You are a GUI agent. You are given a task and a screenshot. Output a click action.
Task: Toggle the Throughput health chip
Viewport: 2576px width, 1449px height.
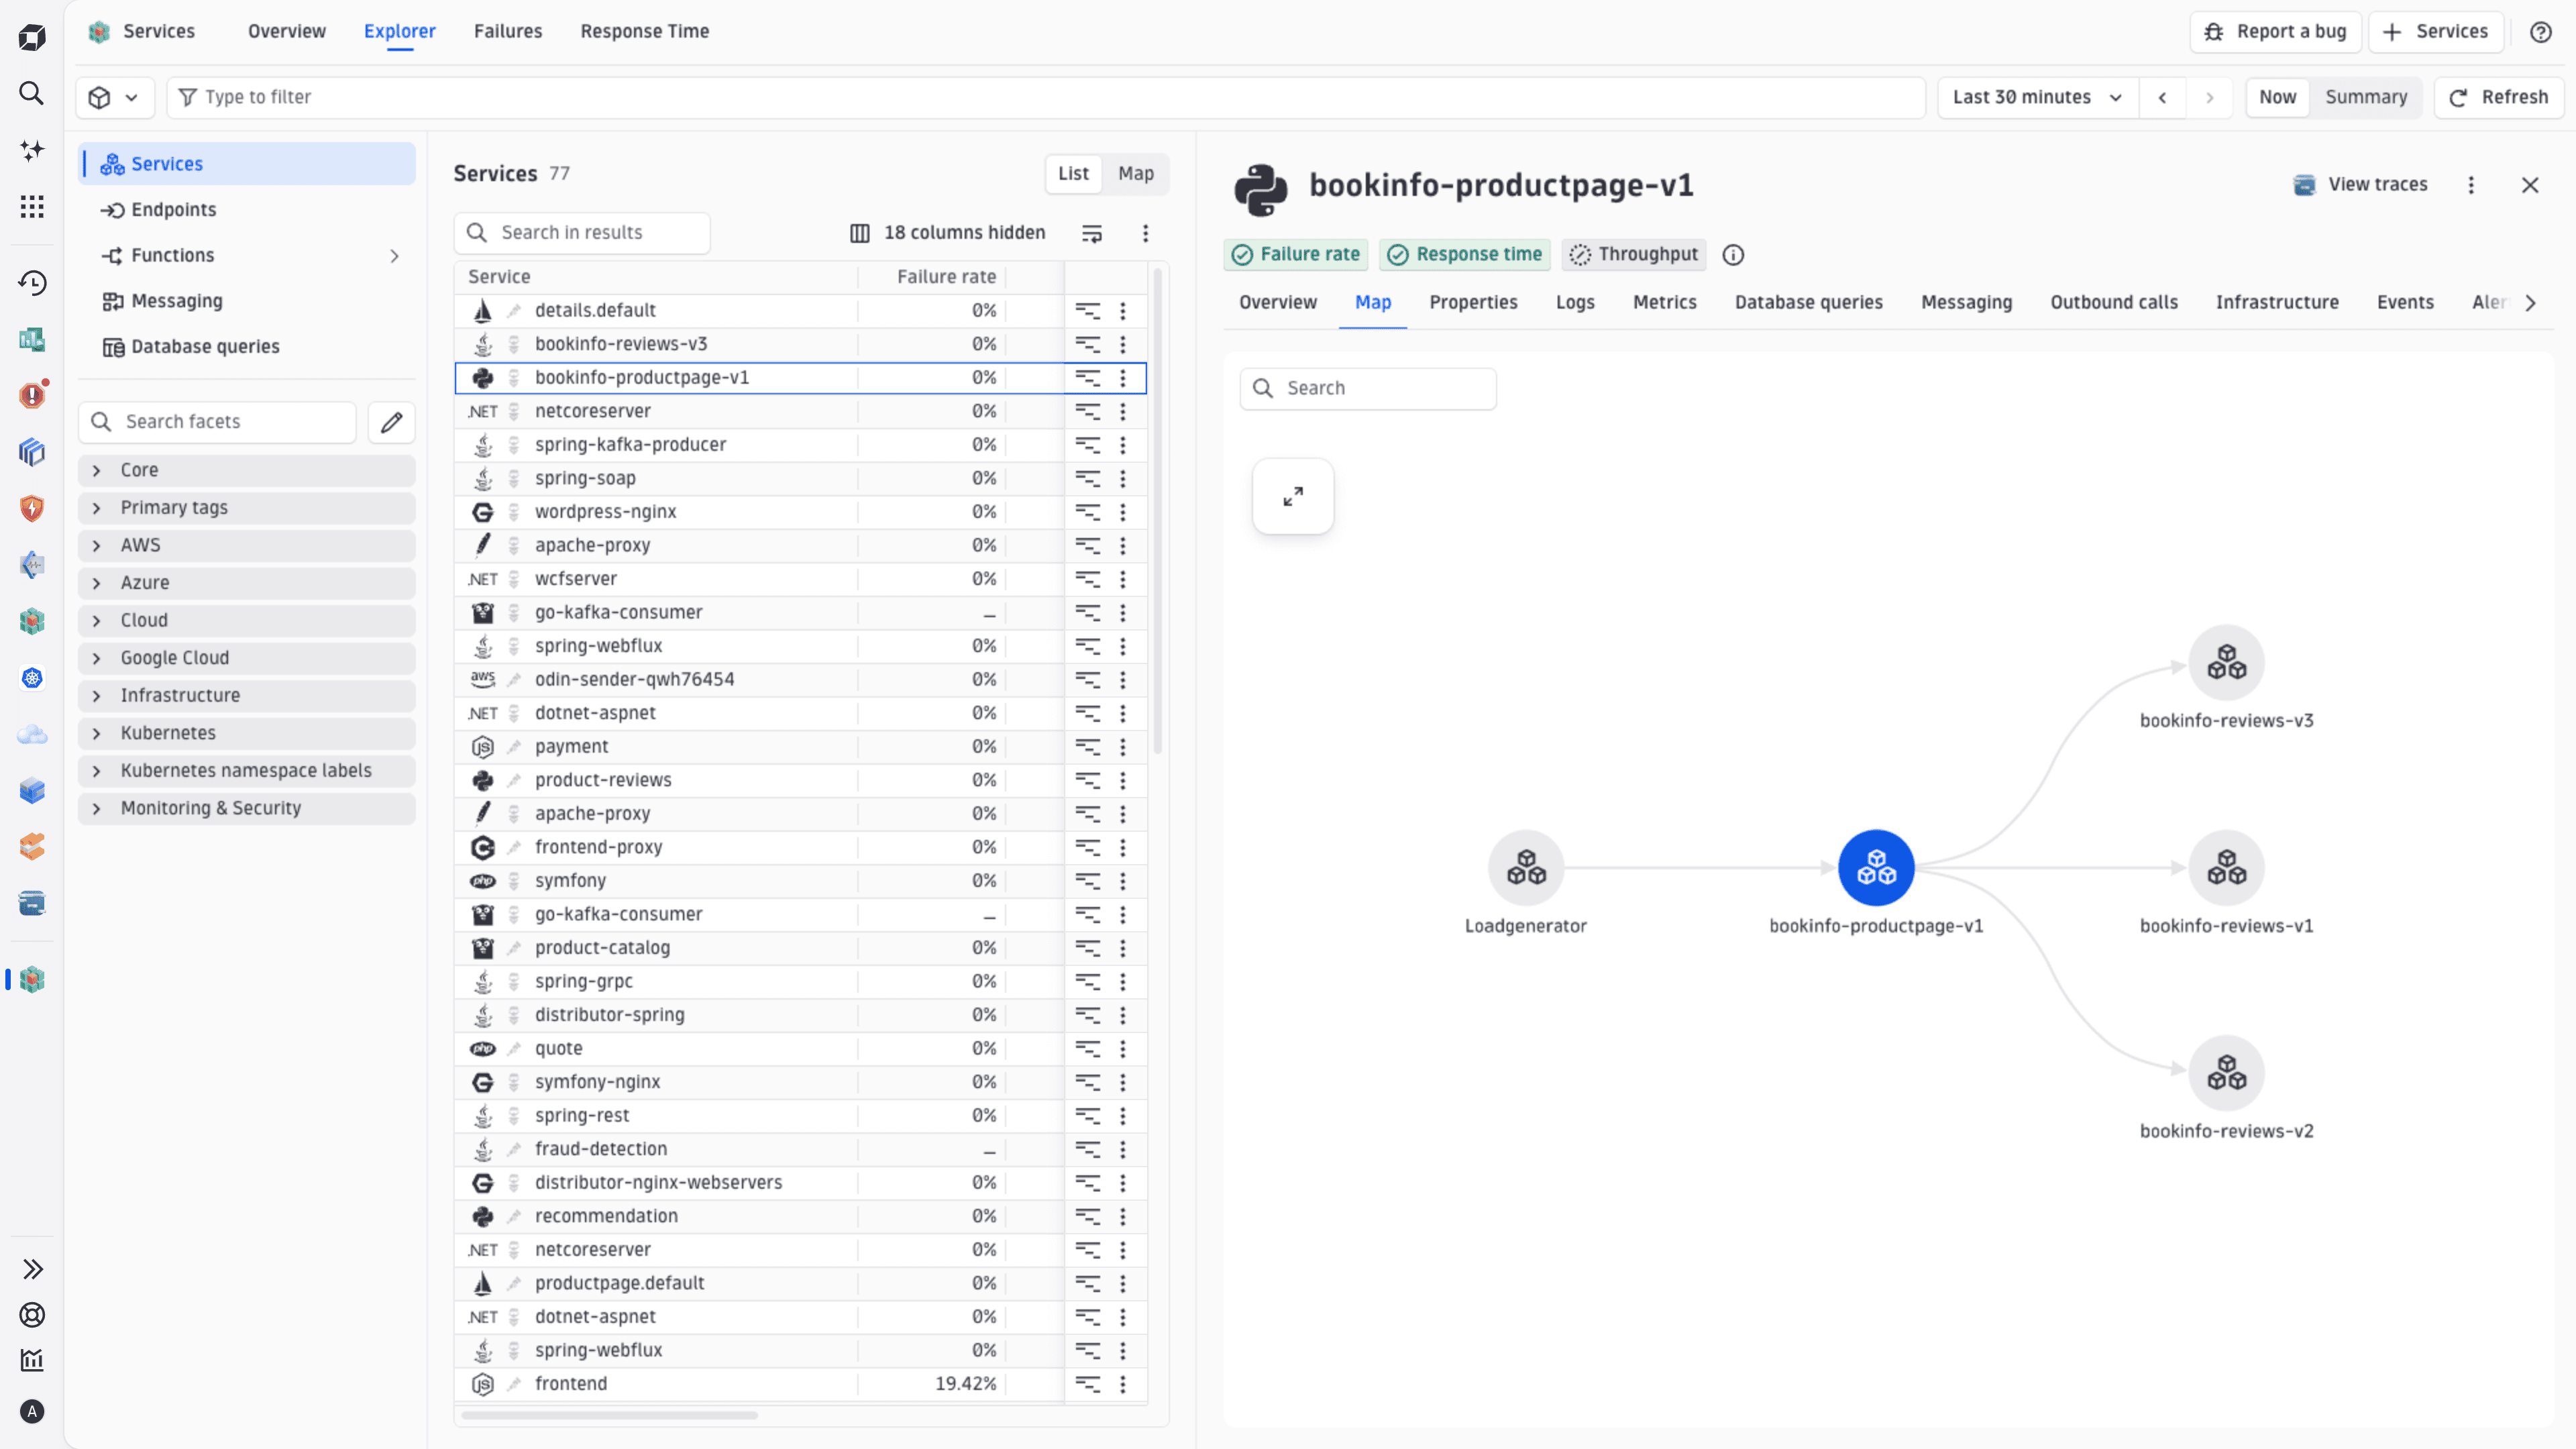[1634, 255]
